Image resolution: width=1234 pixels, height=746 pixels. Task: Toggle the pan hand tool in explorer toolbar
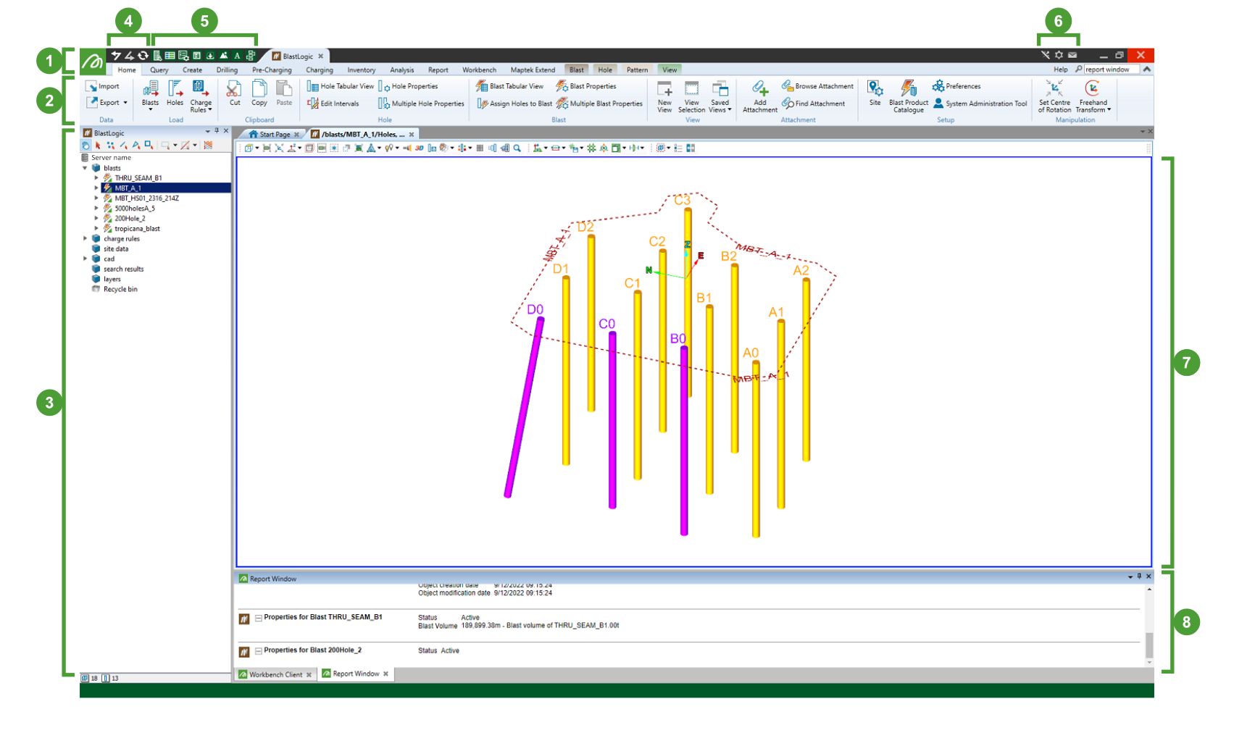click(86, 146)
